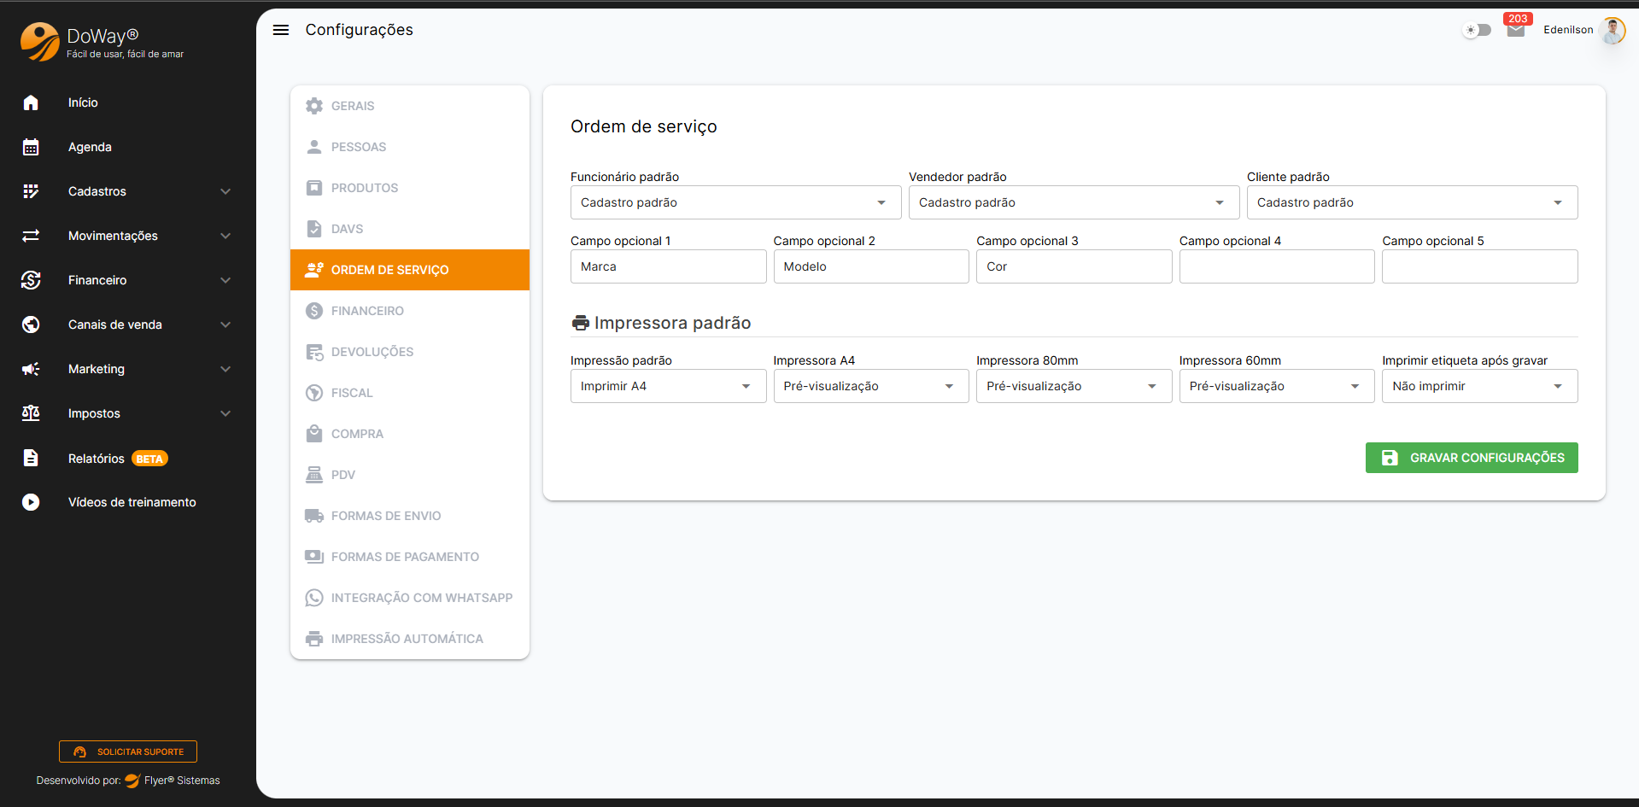
Task: Click the Formas de Envio truck icon
Action: pos(314,516)
